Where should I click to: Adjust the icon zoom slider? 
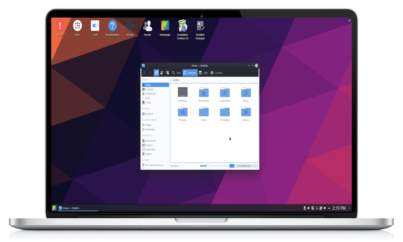click(214, 166)
